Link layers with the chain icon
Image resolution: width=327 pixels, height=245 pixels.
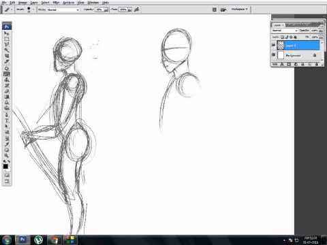pyautogui.click(x=275, y=65)
